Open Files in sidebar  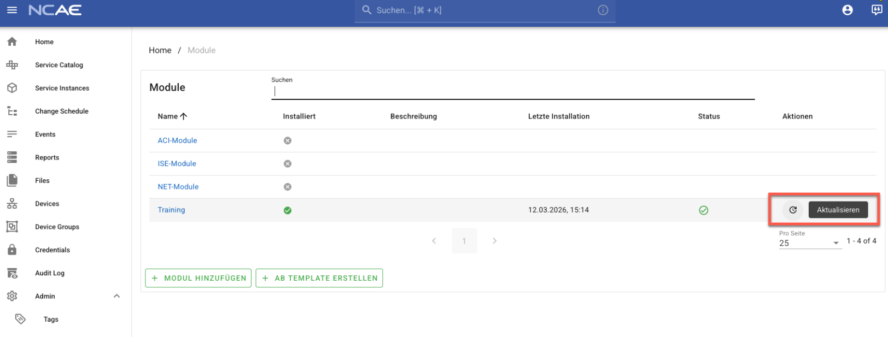(x=42, y=180)
